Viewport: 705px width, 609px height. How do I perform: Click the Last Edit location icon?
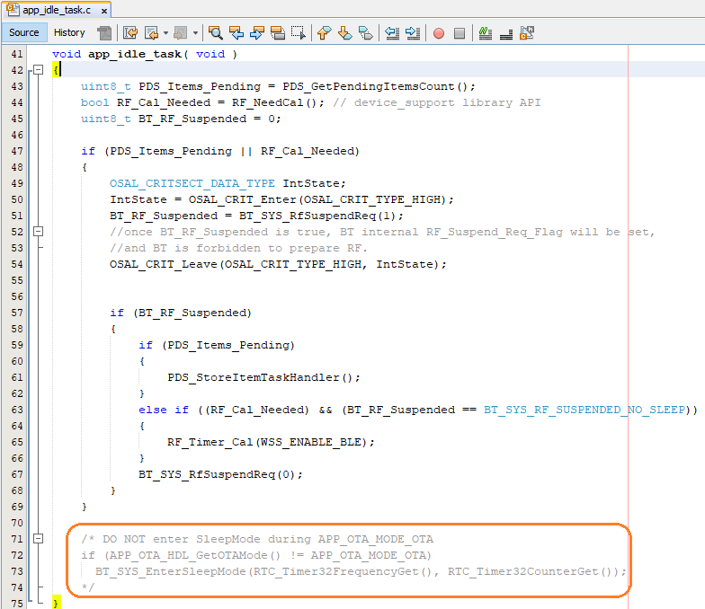[129, 33]
